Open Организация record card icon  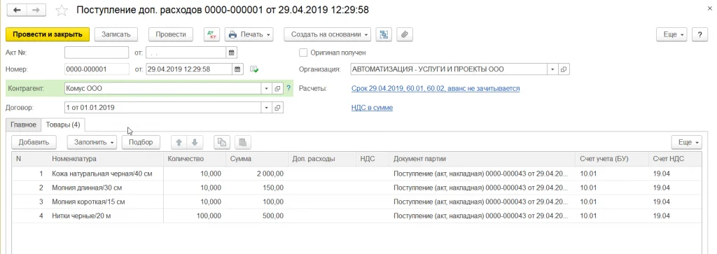(564, 69)
